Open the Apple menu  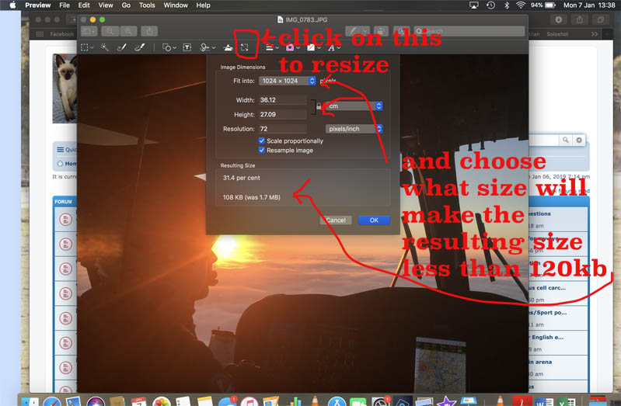(12, 5)
